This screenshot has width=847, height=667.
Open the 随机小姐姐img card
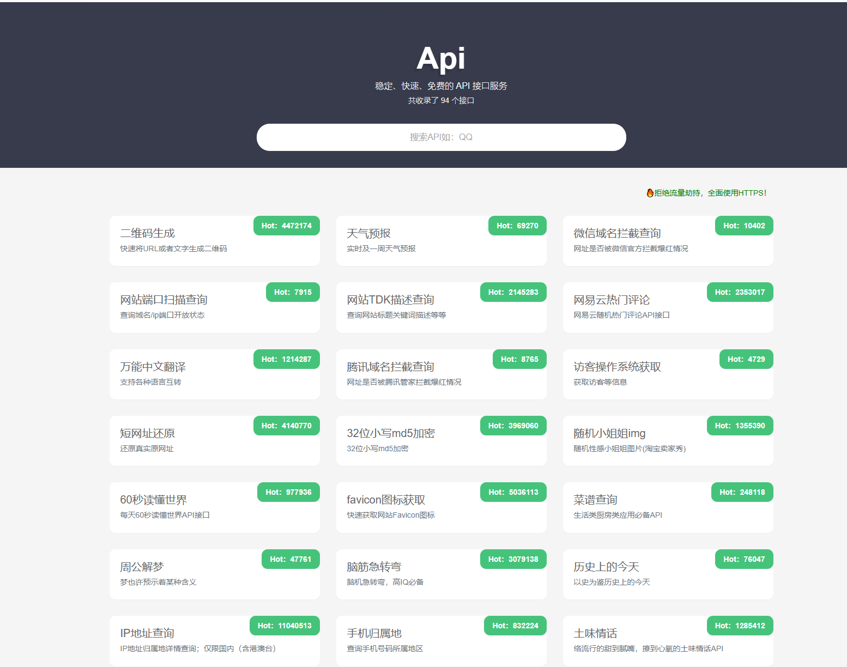pos(668,441)
